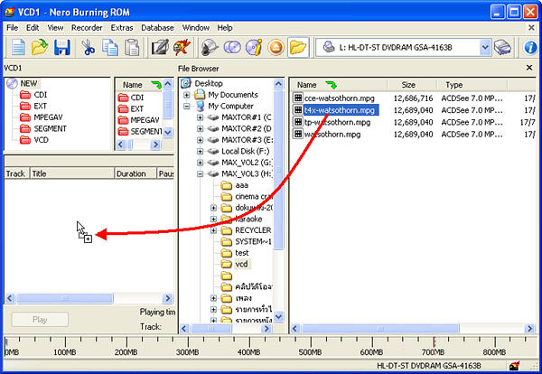Click the burn flame icon in status bar
The image size is (542, 374).
click(514, 365)
